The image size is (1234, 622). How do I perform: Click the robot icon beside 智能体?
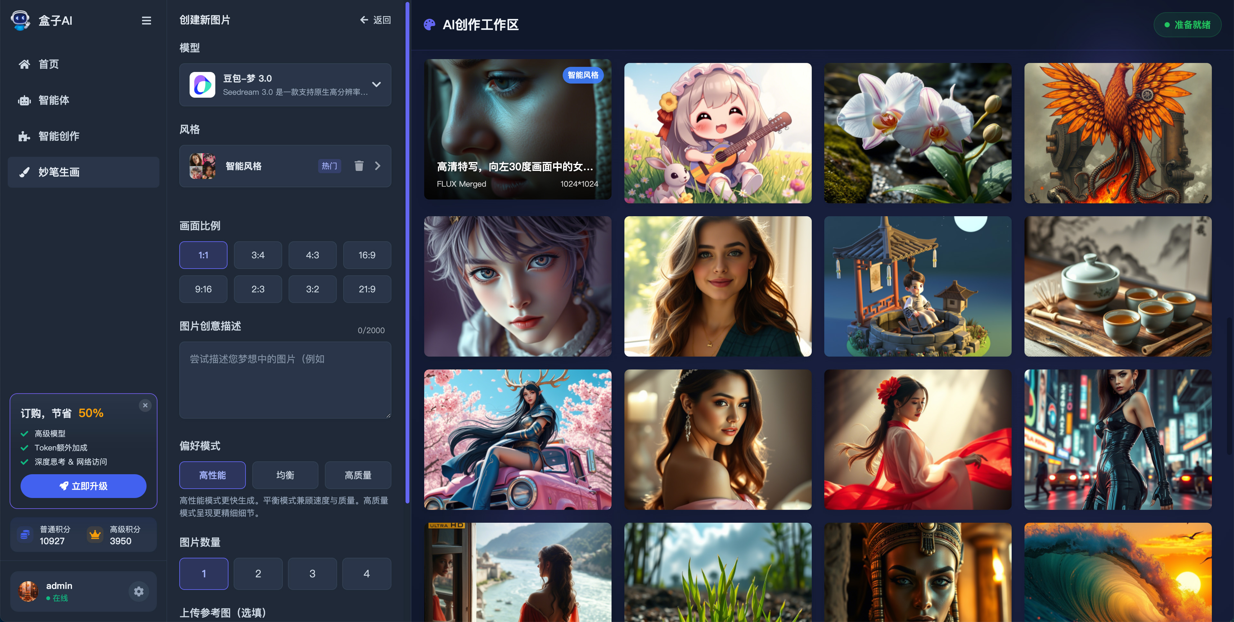24,100
